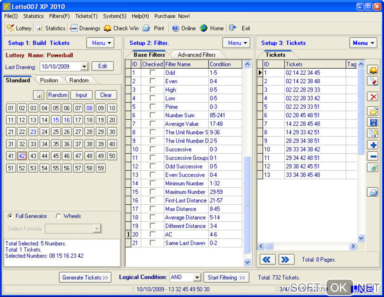Check the AC filter checkbox
384x297 pixels.
(x=152, y=234)
